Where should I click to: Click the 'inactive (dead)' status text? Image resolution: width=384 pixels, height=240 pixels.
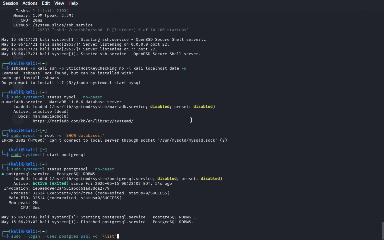tap(51, 112)
